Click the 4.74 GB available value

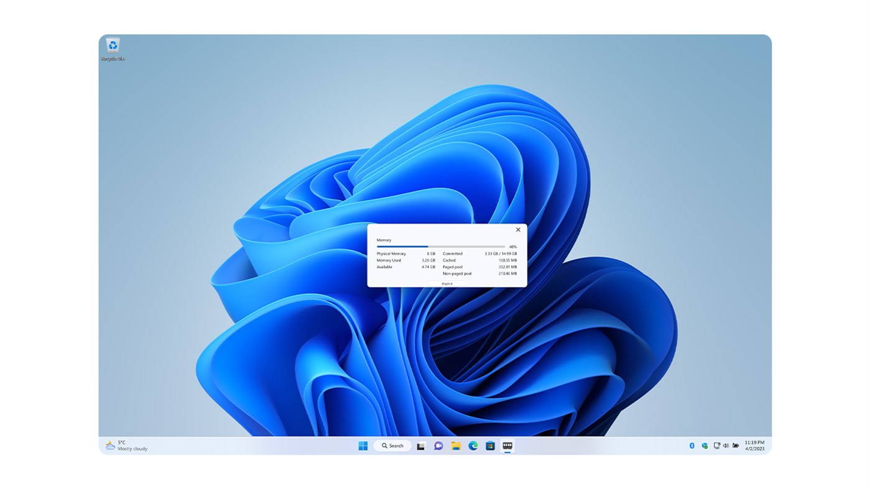coord(428,267)
